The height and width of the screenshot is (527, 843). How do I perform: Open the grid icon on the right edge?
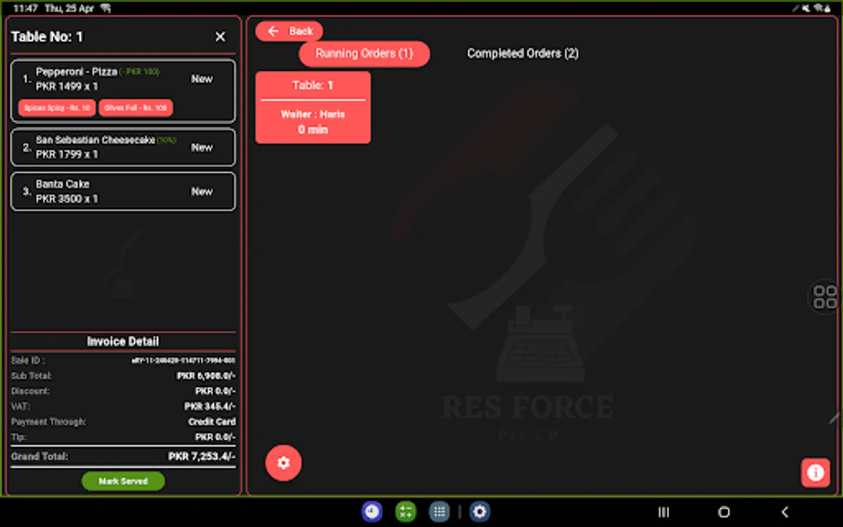(824, 297)
